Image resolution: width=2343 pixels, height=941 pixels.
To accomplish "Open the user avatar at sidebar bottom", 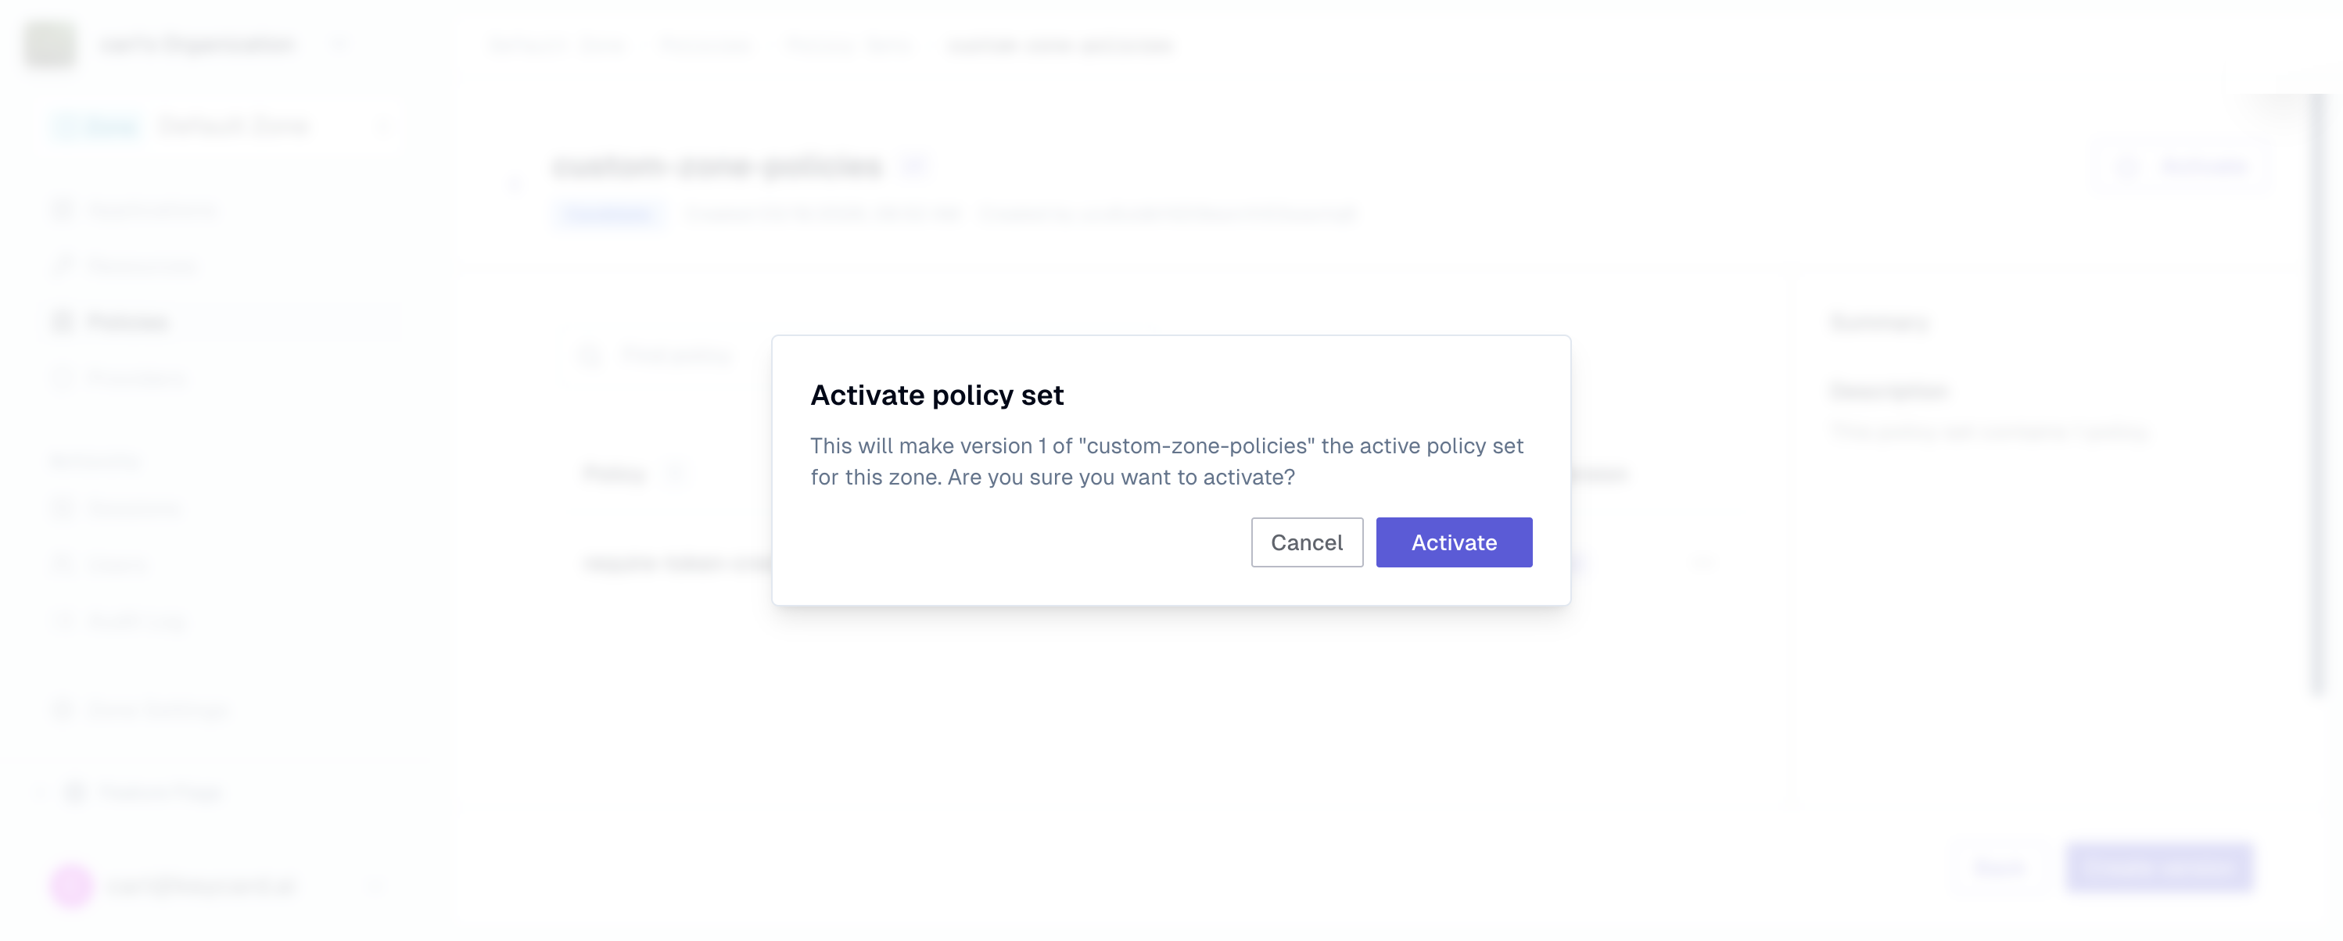I will (73, 885).
